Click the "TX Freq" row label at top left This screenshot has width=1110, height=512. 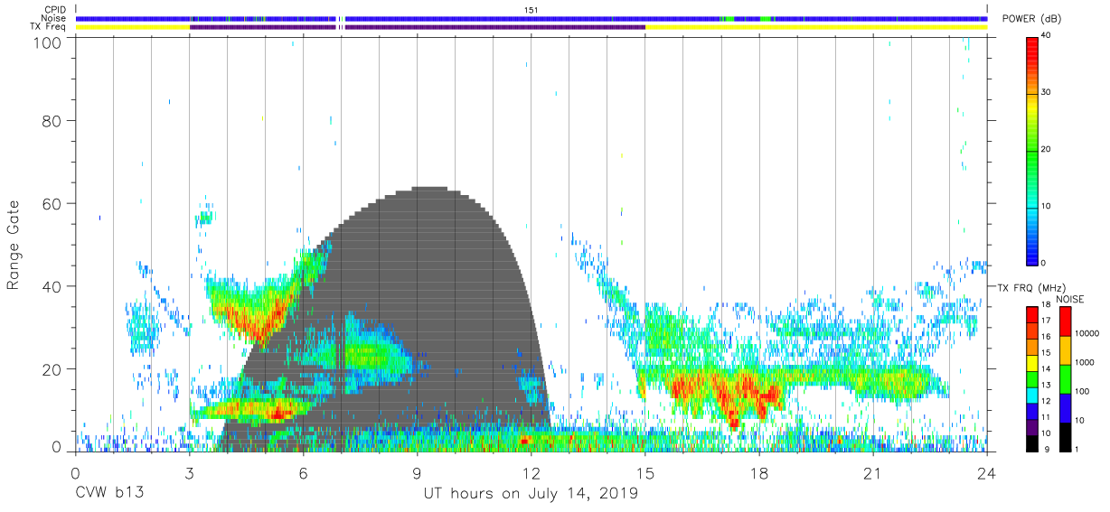point(50,27)
